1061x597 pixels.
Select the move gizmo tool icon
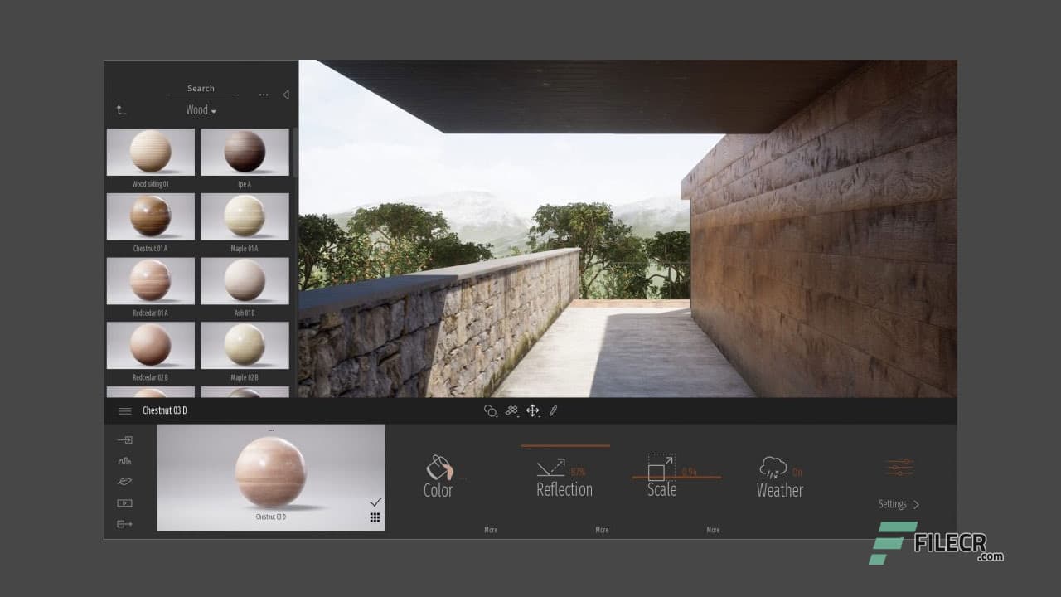pos(533,410)
